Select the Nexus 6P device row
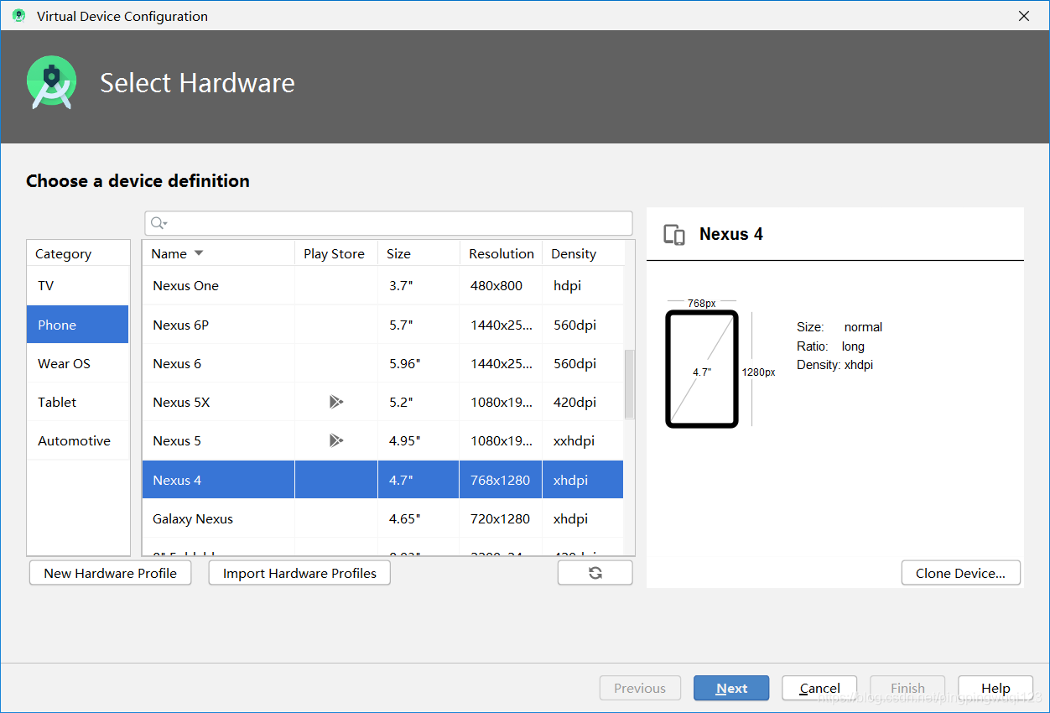This screenshot has width=1050, height=713. pyautogui.click(x=382, y=325)
